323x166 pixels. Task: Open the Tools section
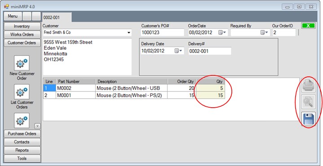point(22,158)
